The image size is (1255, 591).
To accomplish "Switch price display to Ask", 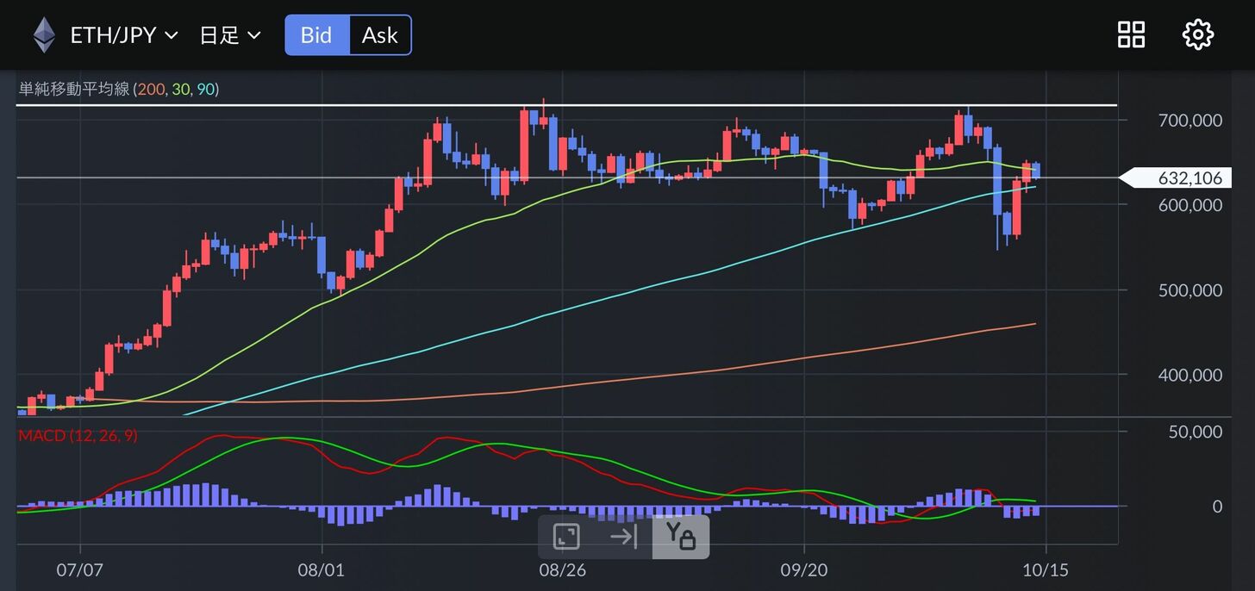I will (x=379, y=35).
